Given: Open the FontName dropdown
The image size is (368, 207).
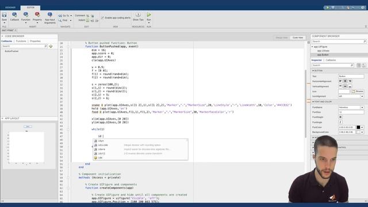Looking at the screenshot, I should tap(362, 108).
